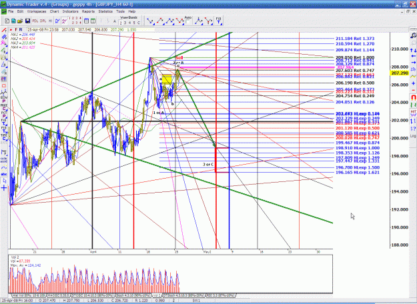
Task: Select the blue parallel lines tool
Action: [4, 37]
